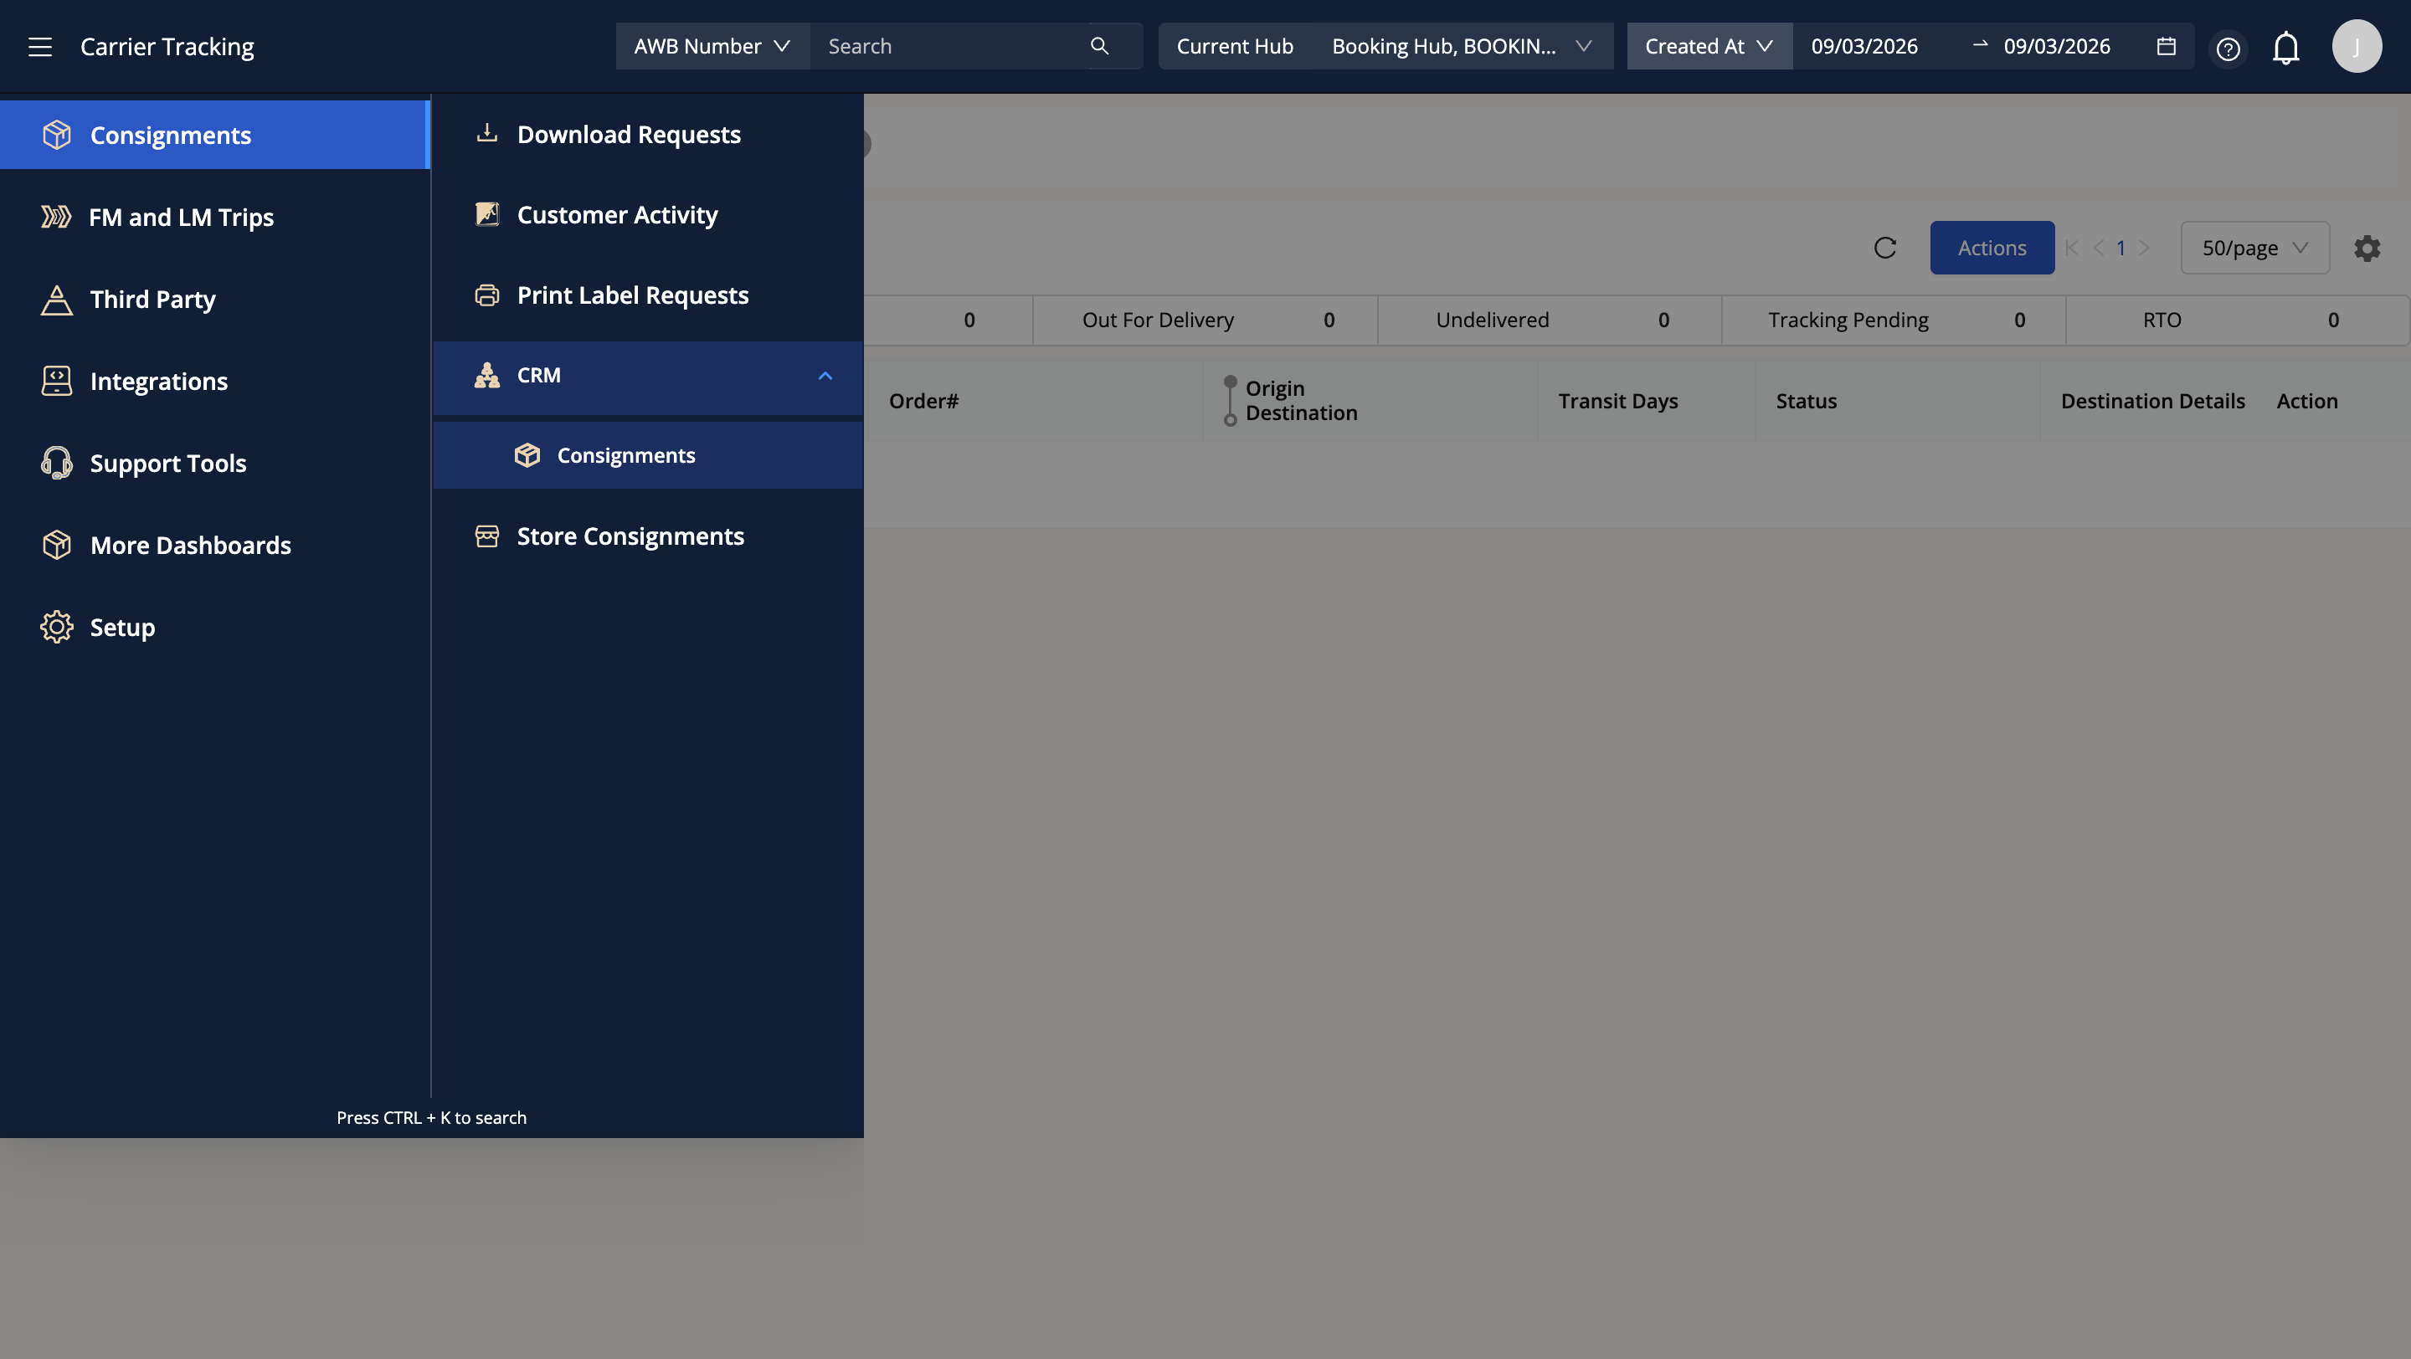Open Download Requests menu item
Screen dimensions: 2411x1359
click(x=628, y=135)
